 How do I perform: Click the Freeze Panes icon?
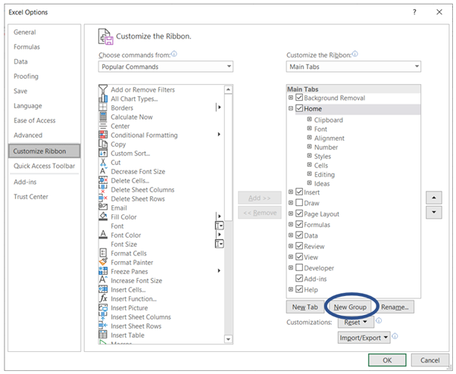click(x=103, y=271)
